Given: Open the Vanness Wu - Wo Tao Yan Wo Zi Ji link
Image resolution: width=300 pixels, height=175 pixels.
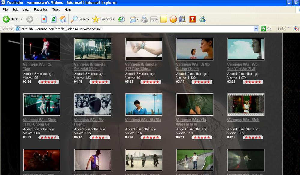Looking at the screenshot, I should (x=242, y=67).
